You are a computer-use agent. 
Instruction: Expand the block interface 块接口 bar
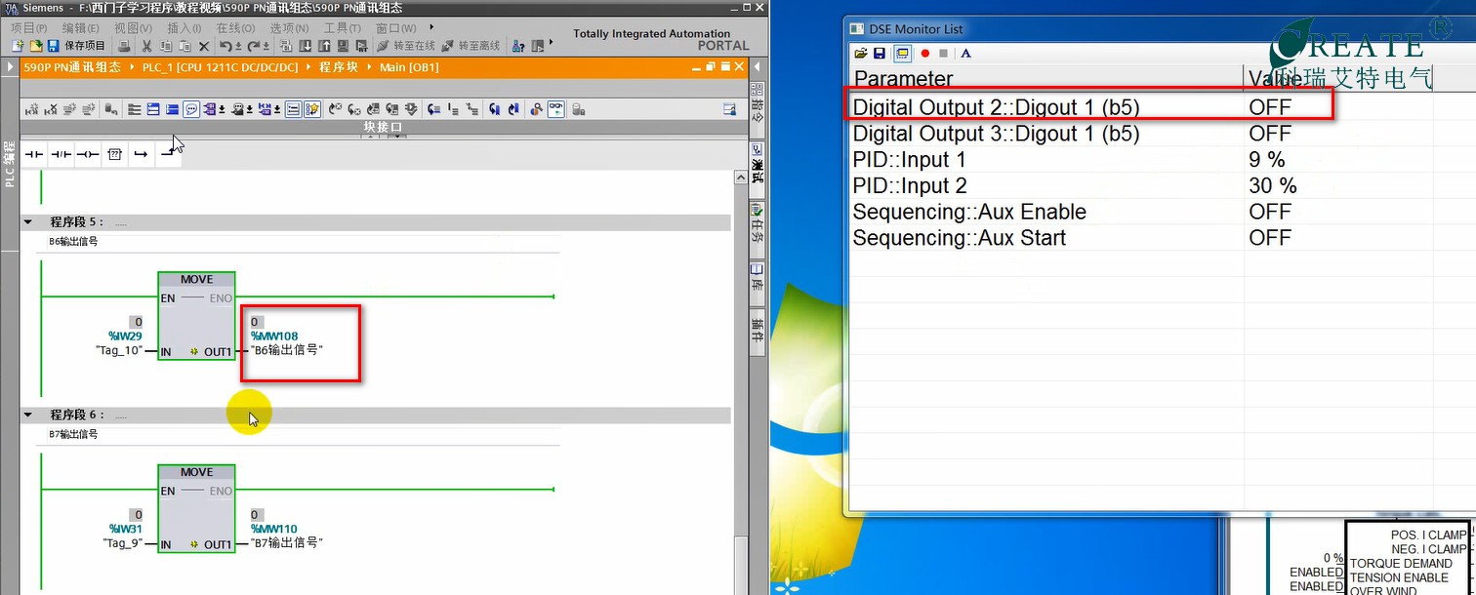[x=384, y=127]
